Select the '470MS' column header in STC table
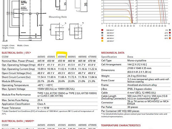This screenshot has width=172, height=129. point(92,57)
